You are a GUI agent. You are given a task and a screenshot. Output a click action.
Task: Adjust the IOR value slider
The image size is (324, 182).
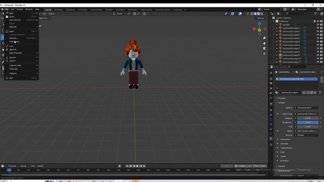(308, 127)
